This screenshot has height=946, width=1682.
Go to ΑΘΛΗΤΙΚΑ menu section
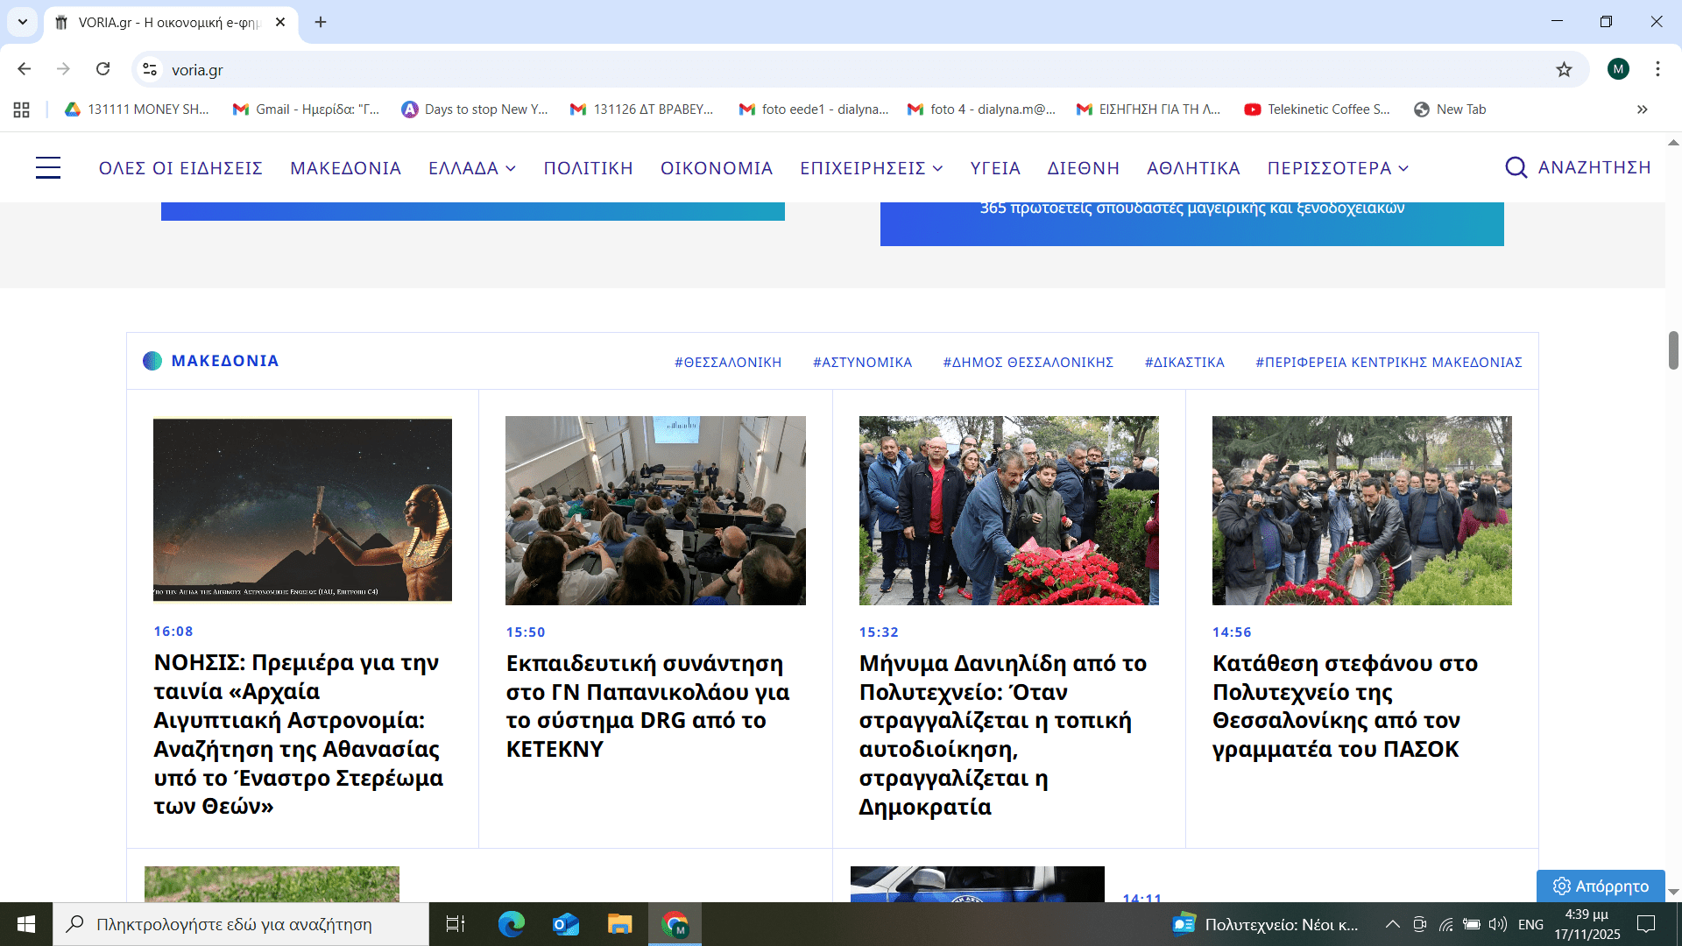1193,168
